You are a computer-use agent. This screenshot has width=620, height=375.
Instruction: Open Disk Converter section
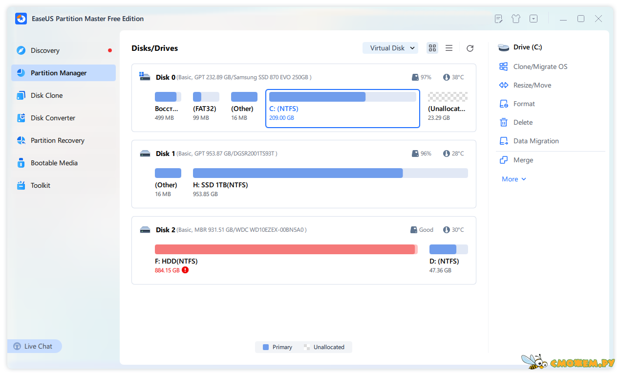[64, 118]
